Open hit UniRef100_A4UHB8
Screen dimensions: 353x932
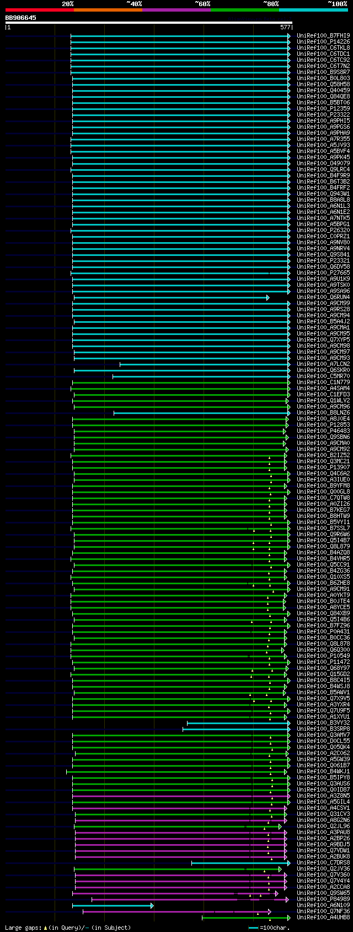[x=323, y=917]
